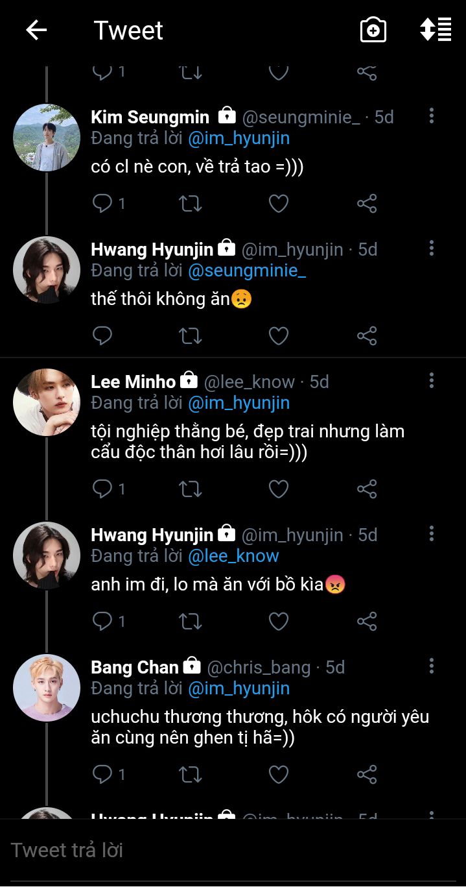Open Bang Chan's profile picture
The height and width of the screenshot is (887, 466).
47,688
